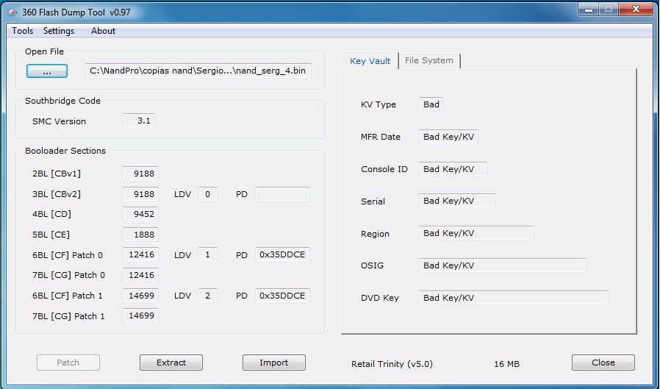Click the 360 Flash Dump Tool title bar icon
Viewport: 660px width, 389px height.
12,12
